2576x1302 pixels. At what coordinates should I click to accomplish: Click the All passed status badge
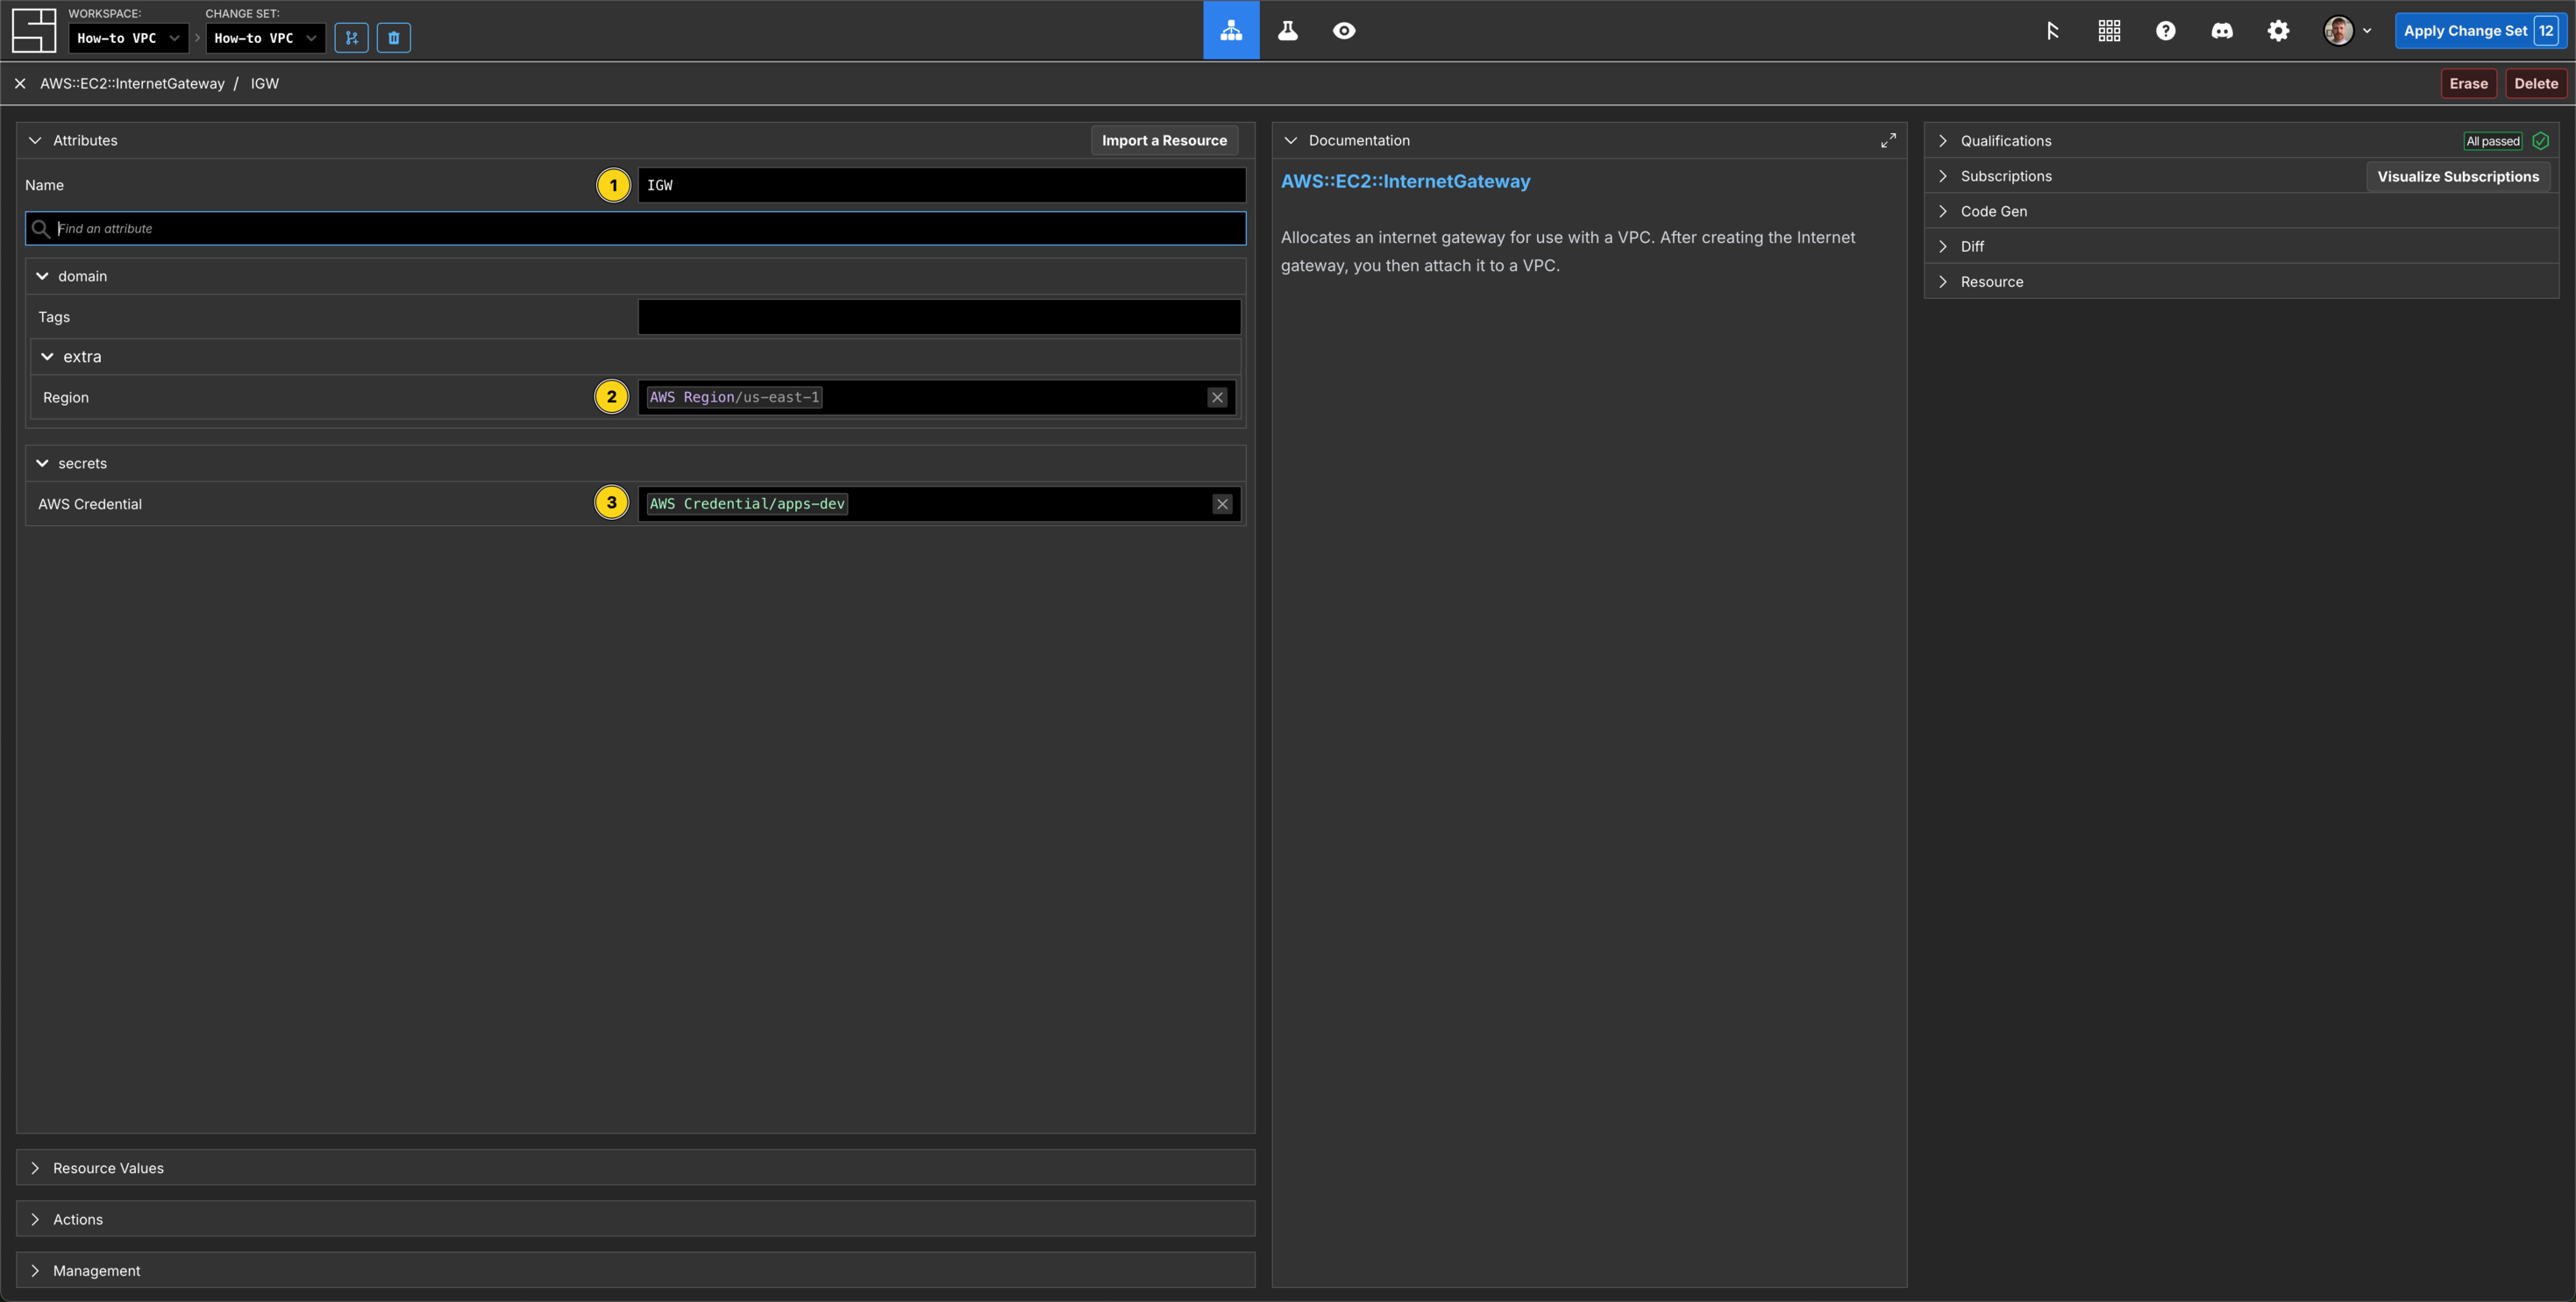tap(2493, 141)
